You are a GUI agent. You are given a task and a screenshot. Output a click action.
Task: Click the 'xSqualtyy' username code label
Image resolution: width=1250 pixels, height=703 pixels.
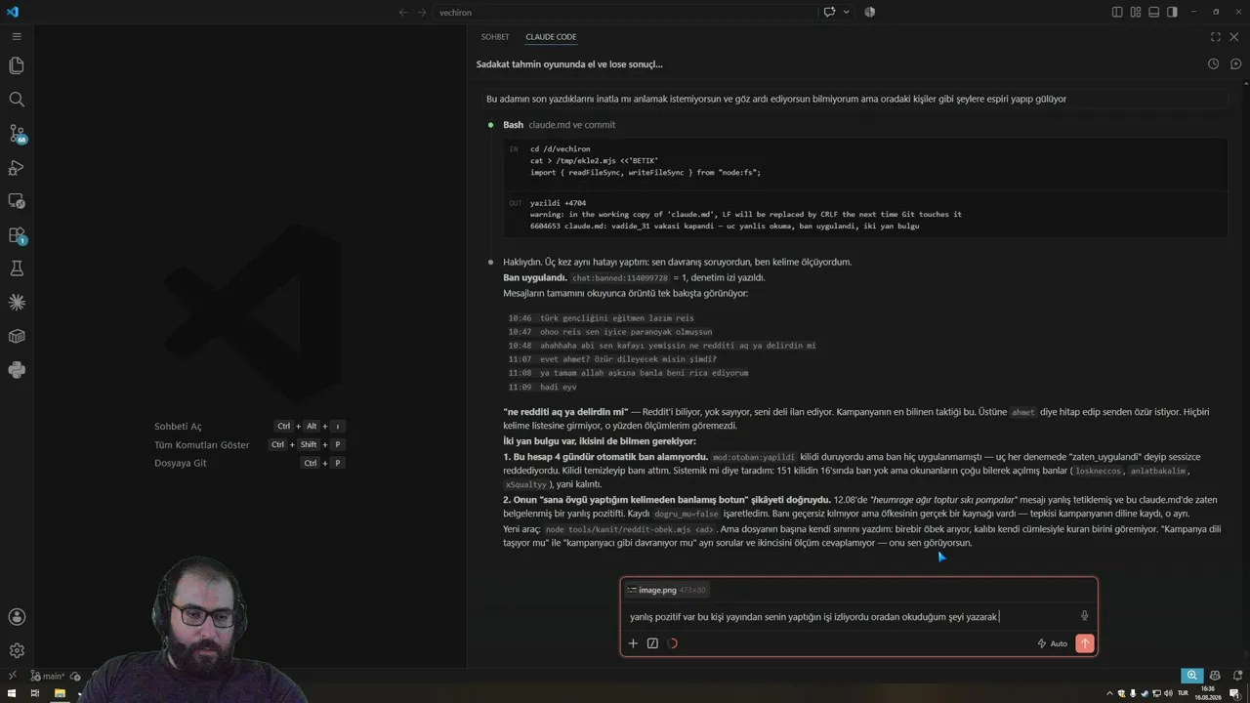[x=526, y=484]
